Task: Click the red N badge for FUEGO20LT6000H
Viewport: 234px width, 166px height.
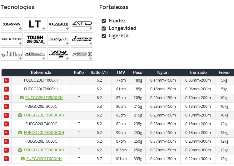Action: click(6, 159)
